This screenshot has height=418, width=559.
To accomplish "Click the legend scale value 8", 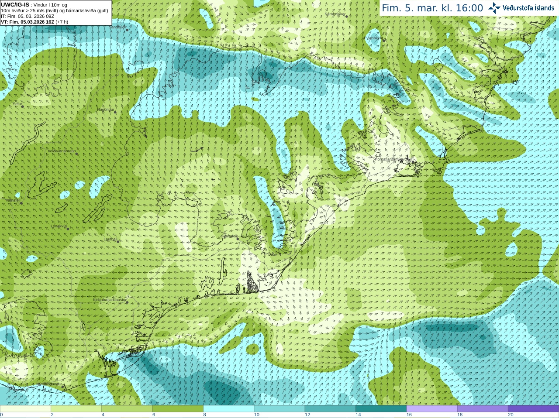I will (204, 415).
